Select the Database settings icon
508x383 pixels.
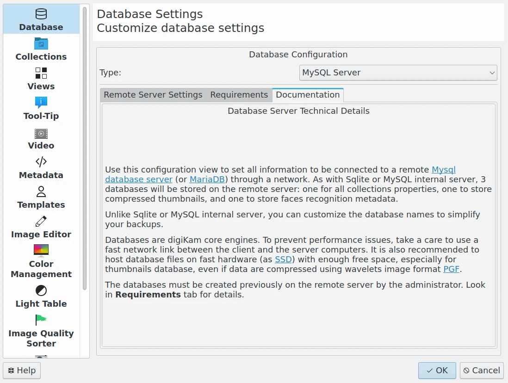click(41, 19)
